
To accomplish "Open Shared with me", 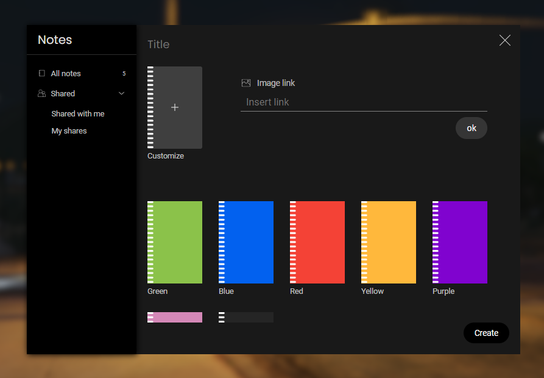I will point(78,113).
